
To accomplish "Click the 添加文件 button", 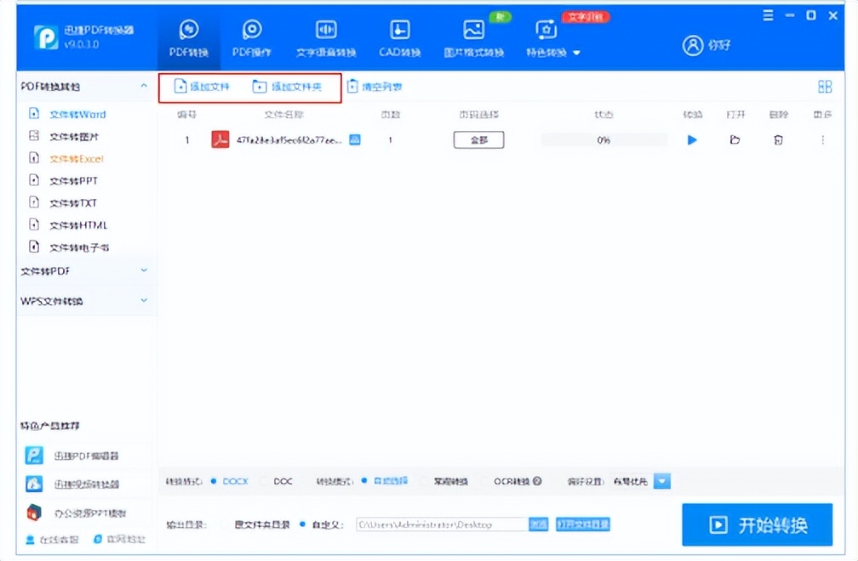I will tap(202, 87).
